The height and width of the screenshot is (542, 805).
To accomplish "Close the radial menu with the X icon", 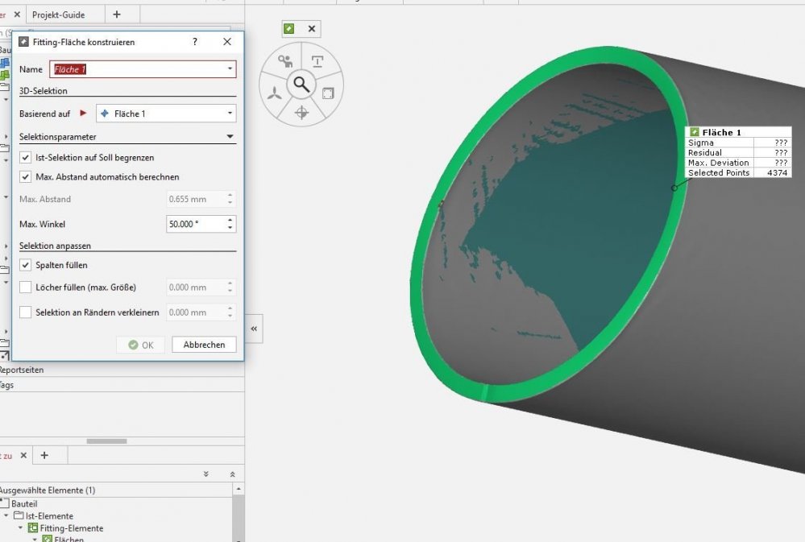I will point(312,29).
